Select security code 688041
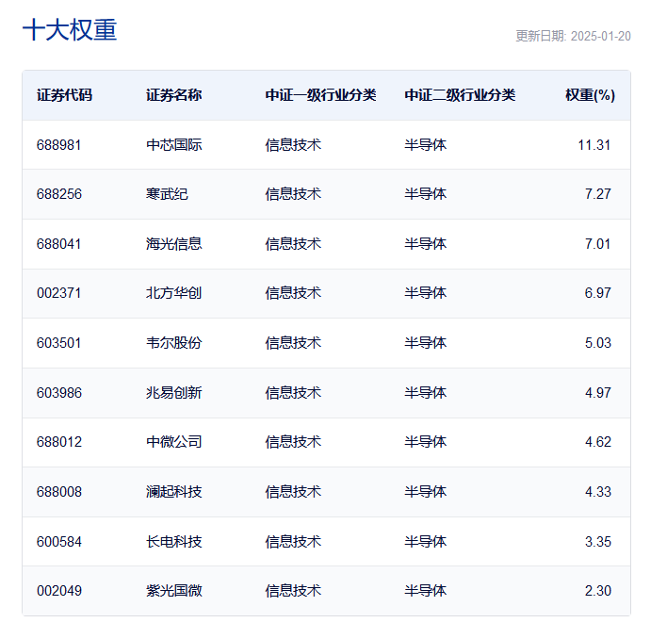The width and height of the screenshot is (667, 639). tap(58, 244)
